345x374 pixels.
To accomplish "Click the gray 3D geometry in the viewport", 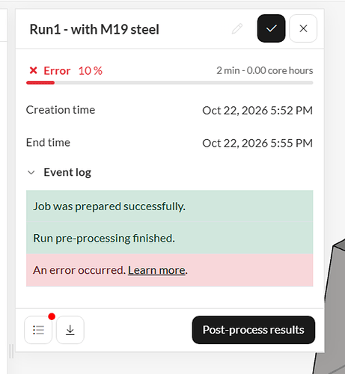I will click(333, 312).
